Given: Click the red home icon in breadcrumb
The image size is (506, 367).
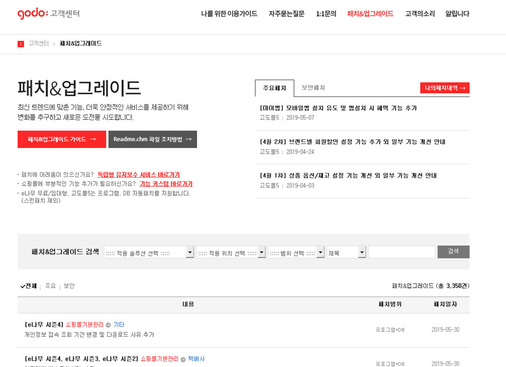Looking at the screenshot, I should click(21, 44).
